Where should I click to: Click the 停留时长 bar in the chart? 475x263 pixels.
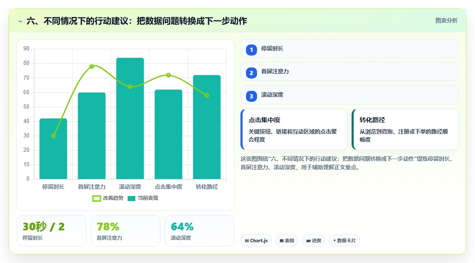53,149
